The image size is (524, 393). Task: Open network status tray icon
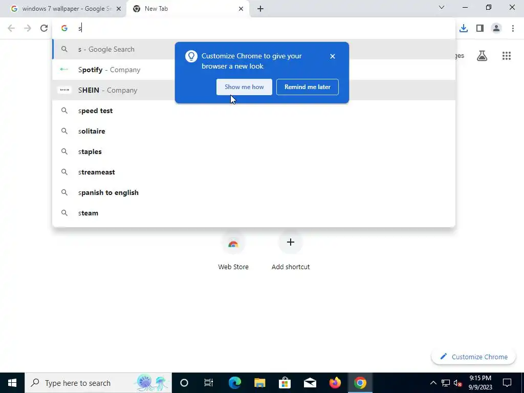tap(446, 383)
